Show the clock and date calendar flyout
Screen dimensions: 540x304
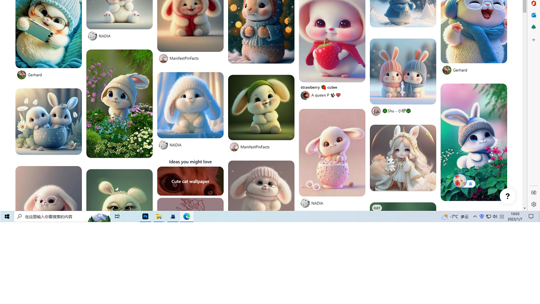(x=515, y=217)
